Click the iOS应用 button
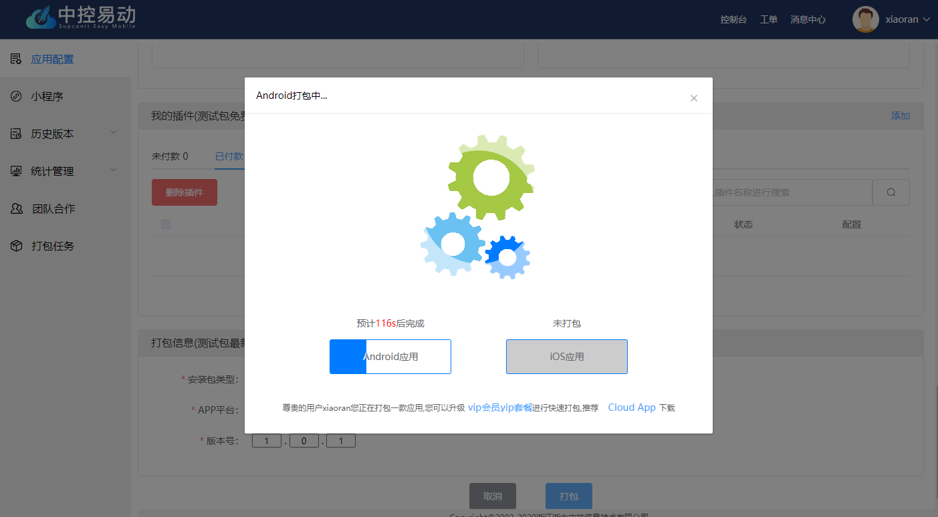This screenshot has width=938, height=517. click(x=567, y=357)
